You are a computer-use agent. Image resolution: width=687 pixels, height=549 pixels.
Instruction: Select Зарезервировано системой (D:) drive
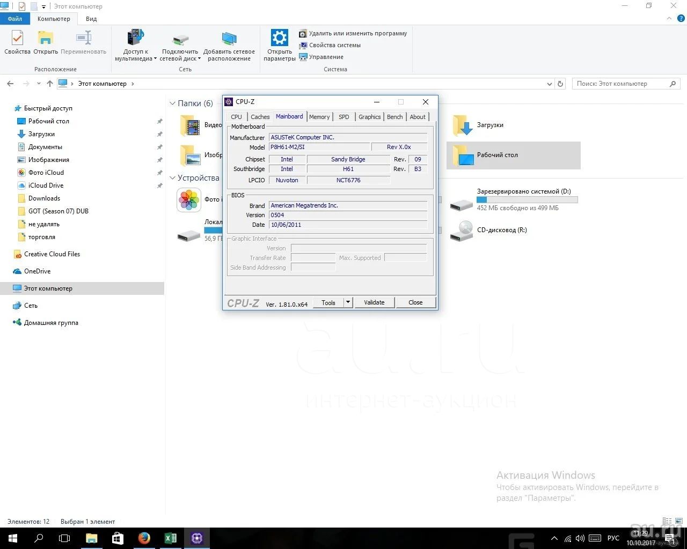click(x=513, y=199)
